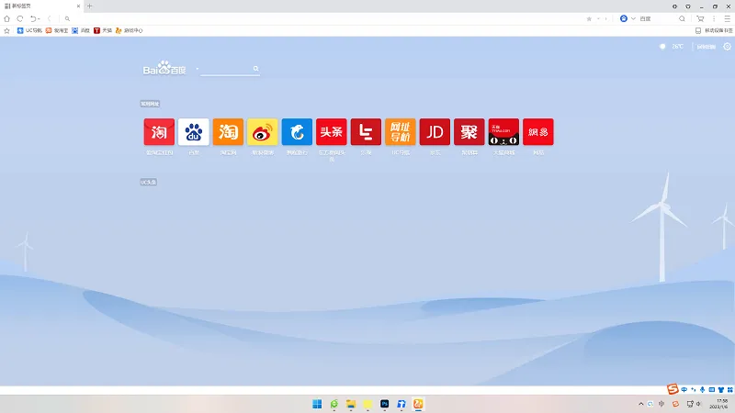This screenshot has height=413, width=735.
Task: Open Baidu paw bookmark in bookmarks bar
Action: click(81, 30)
